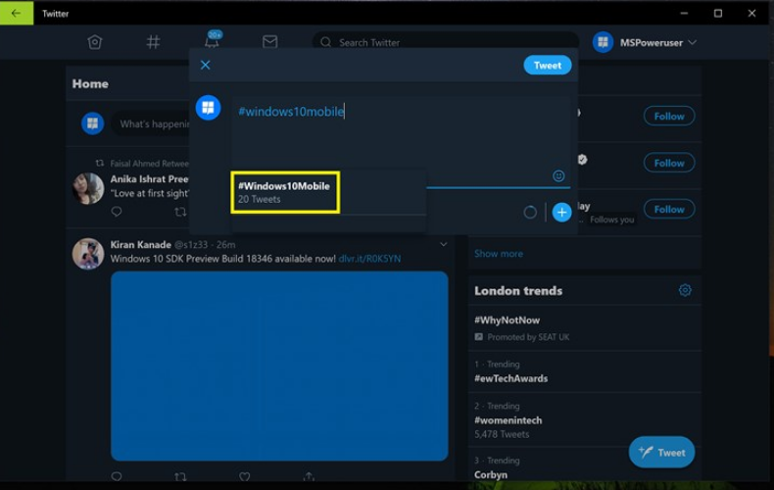
Task: Open dlvr.it/R0K5YN link in tweet
Action: tap(369, 259)
